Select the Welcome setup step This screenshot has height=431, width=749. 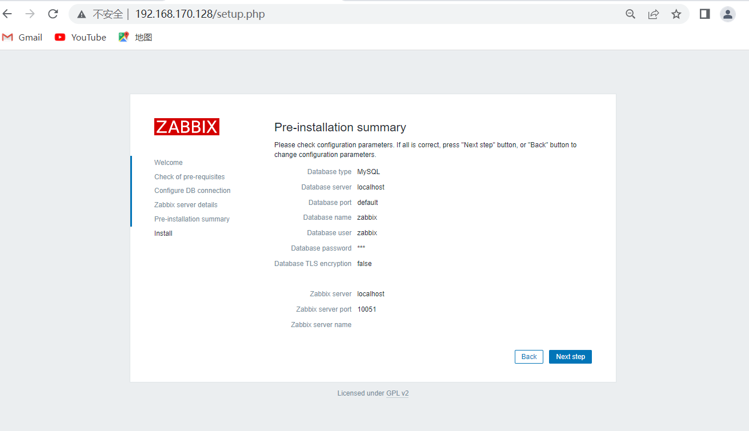tap(169, 163)
